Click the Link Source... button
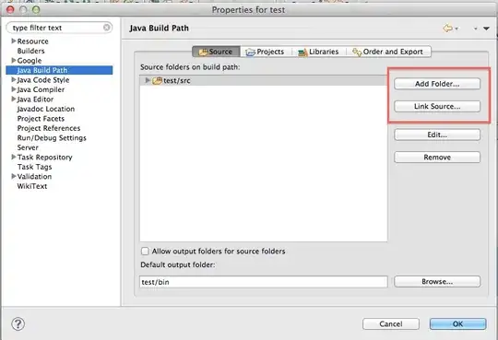498x340 pixels. click(437, 106)
